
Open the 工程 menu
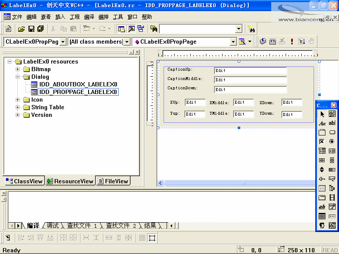pyautogui.click(x=75, y=17)
